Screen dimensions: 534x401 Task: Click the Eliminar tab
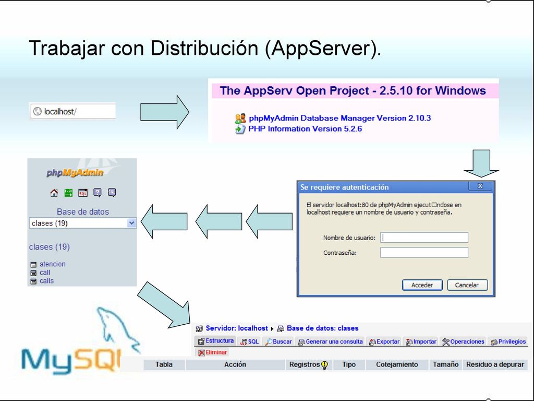[x=213, y=352]
